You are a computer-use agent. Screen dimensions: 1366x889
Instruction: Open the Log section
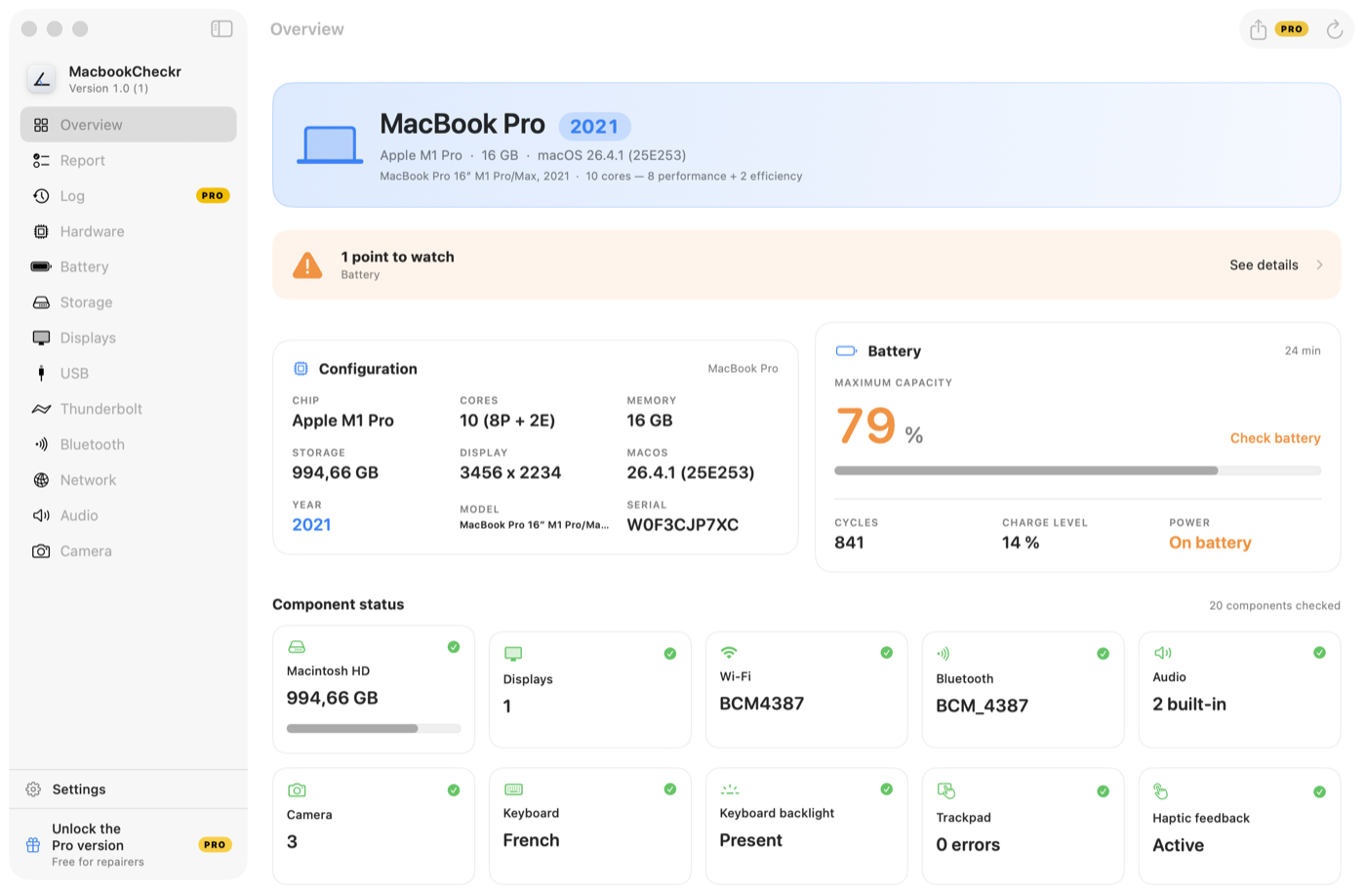click(128, 196)
